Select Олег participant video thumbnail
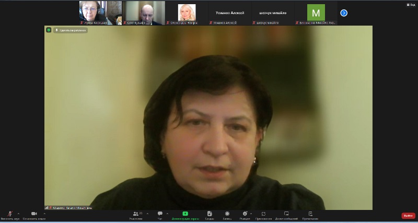Viewport: 418px width, 223px height. [144, 13]
